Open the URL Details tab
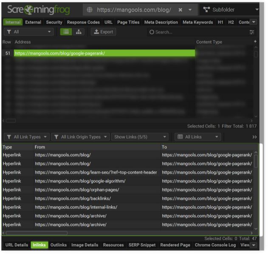 click(17, 245)
